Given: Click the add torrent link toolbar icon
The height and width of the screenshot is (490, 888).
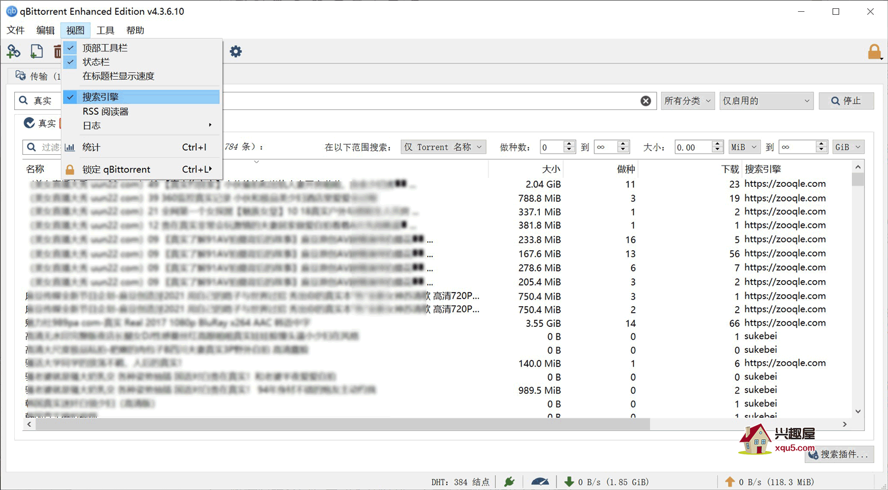Looking at the screenshot, I should point(13,51).
